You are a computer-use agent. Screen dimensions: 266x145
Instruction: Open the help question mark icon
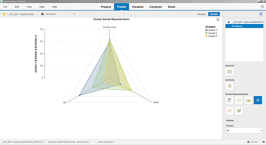click(262, 7)
